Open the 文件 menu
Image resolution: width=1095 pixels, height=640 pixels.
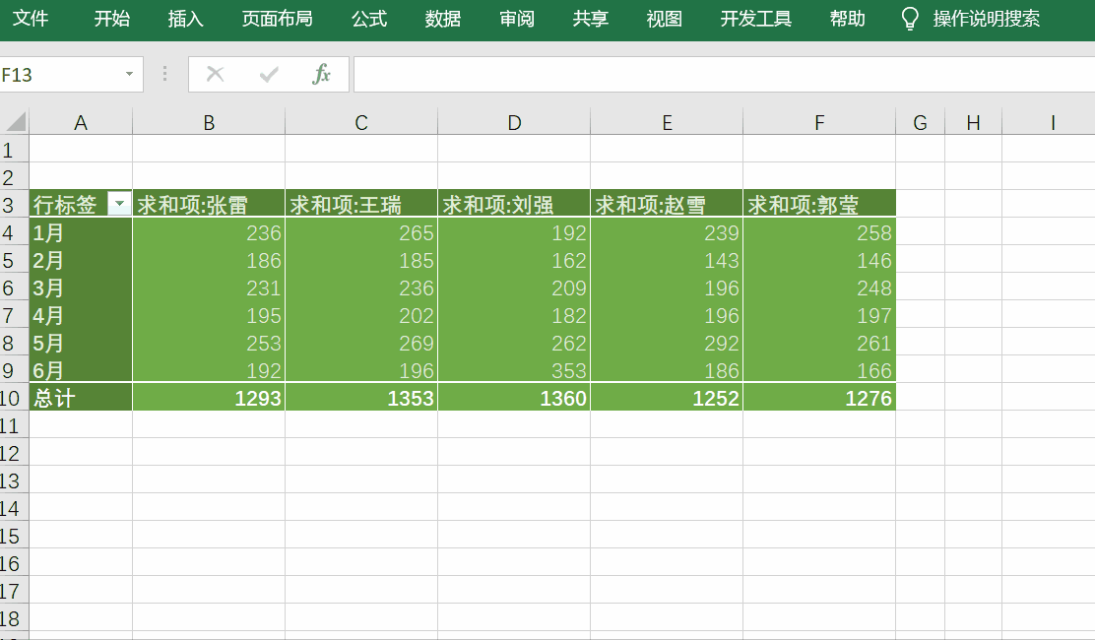click(32, 18)
